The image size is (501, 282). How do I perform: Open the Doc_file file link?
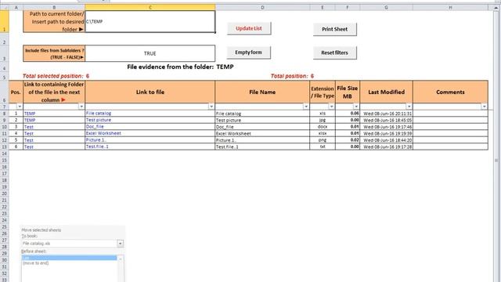95,127
